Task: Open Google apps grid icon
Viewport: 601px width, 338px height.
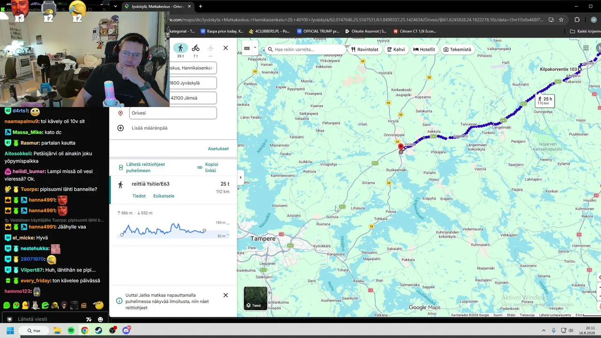Action: click(586, 48)
